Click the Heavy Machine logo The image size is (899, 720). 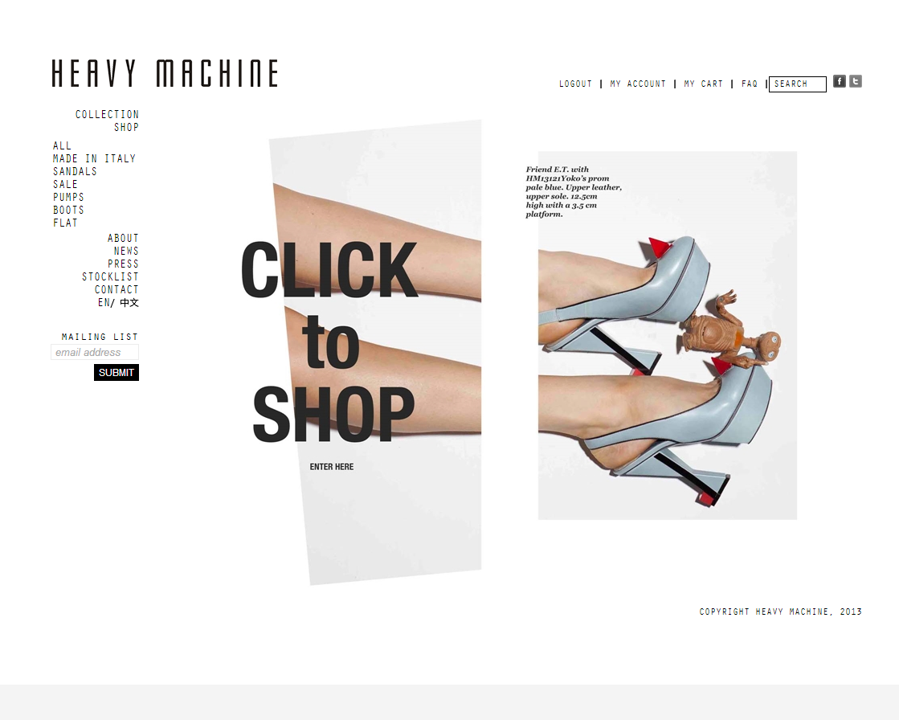pyautogui.click(x=165, y=73)
